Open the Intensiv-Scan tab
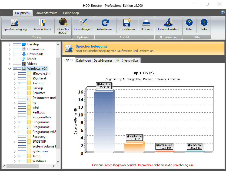 [128, 61]
